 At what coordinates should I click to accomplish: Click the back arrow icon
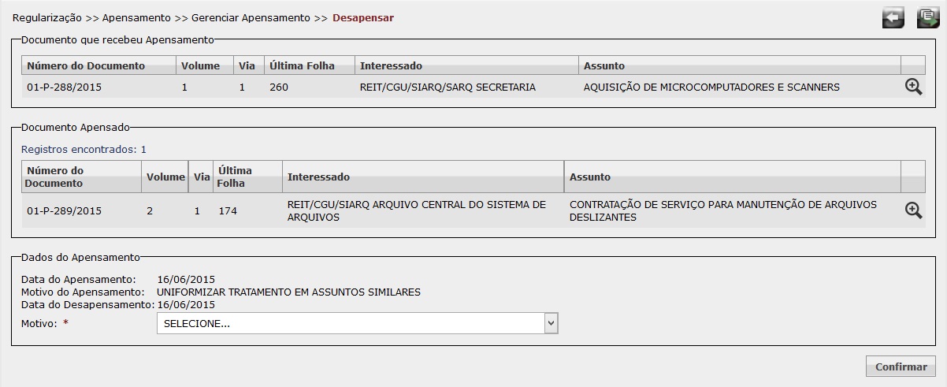pos(893,18)
